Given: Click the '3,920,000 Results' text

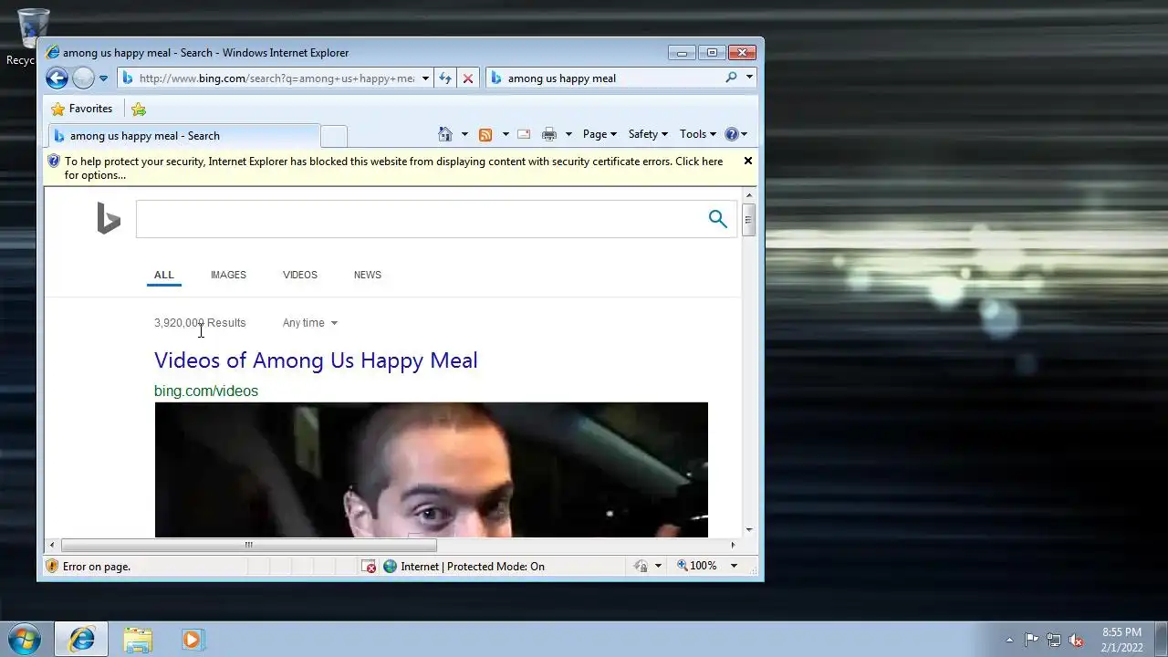Looking at the screenshot, I should [x=200, y=323].
